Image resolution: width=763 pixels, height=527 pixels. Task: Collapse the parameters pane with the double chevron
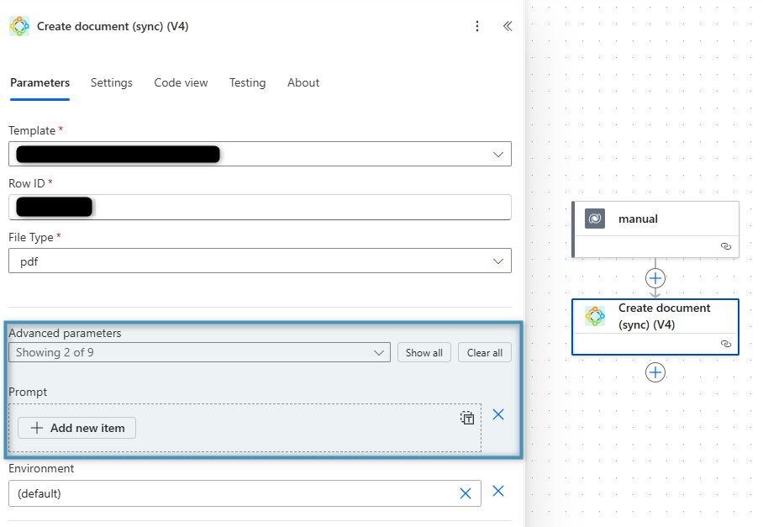click(x=508, y=26)
